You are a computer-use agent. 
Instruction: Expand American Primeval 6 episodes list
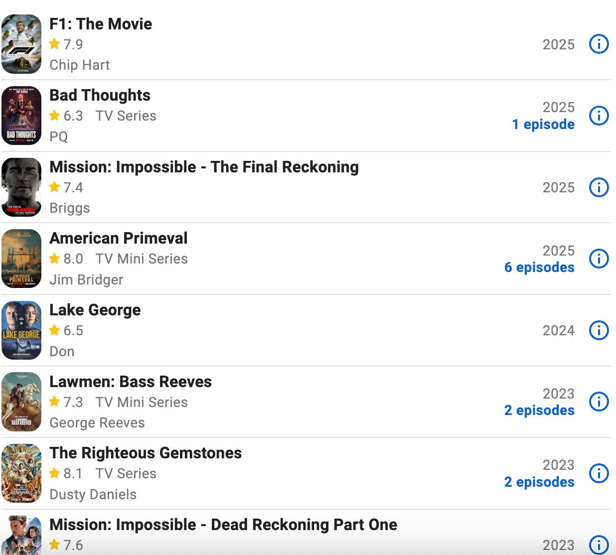pyautogui.click(x=539, y=268)
